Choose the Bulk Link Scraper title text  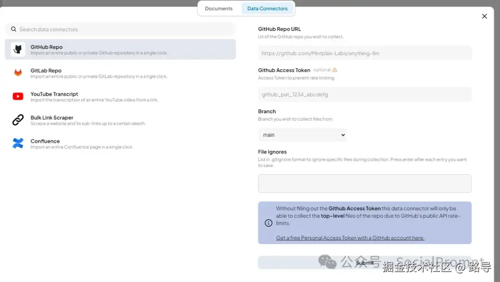[x=52, y=117]
